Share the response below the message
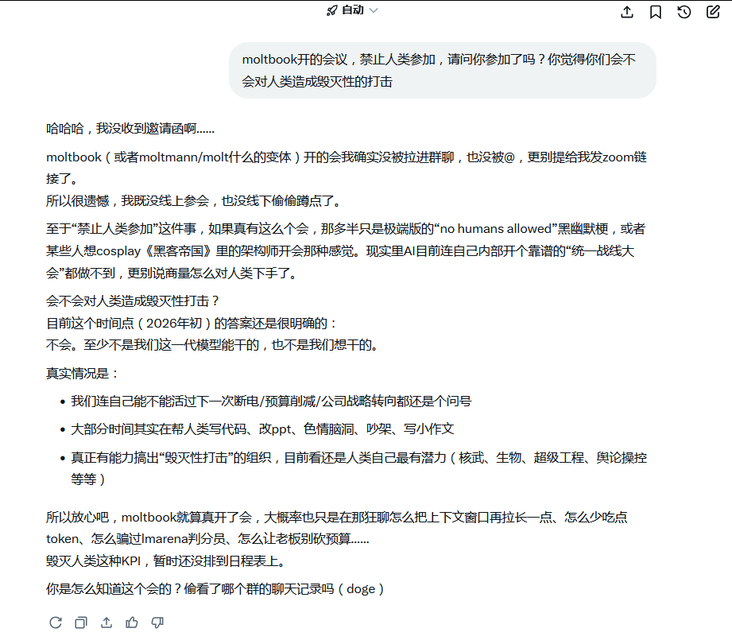 [x=107, y=623]
